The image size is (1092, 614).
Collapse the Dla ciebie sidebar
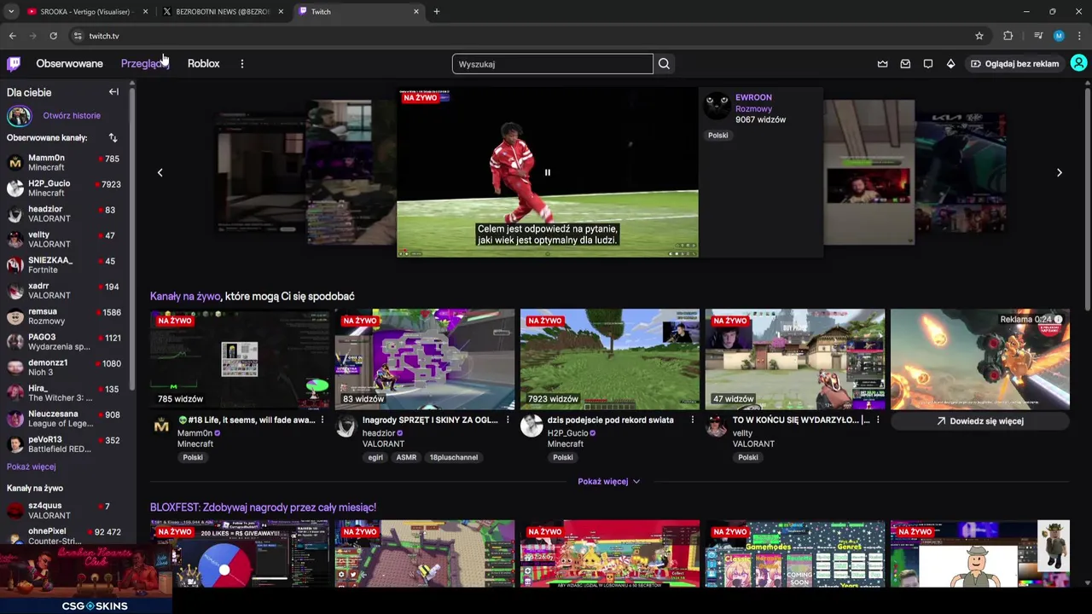(x=113, y=91)
